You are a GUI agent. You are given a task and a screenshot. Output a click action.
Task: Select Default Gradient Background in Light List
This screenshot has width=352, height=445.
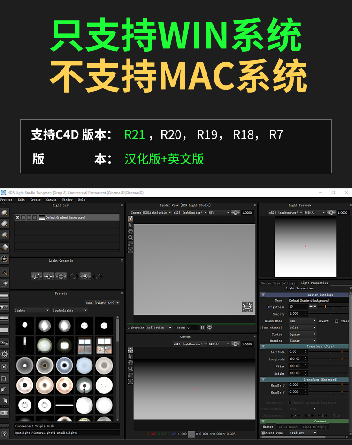coord(67,218)
